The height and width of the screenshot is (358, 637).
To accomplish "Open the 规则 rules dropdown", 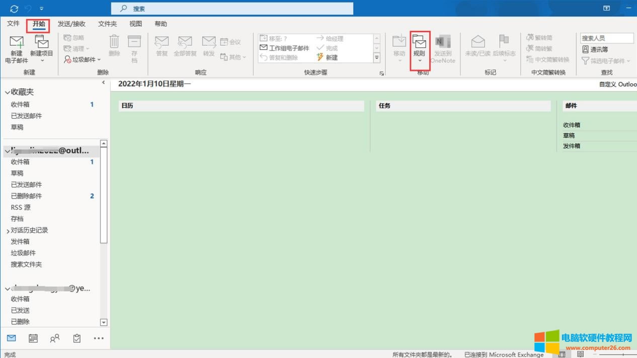I will point(419,49).
